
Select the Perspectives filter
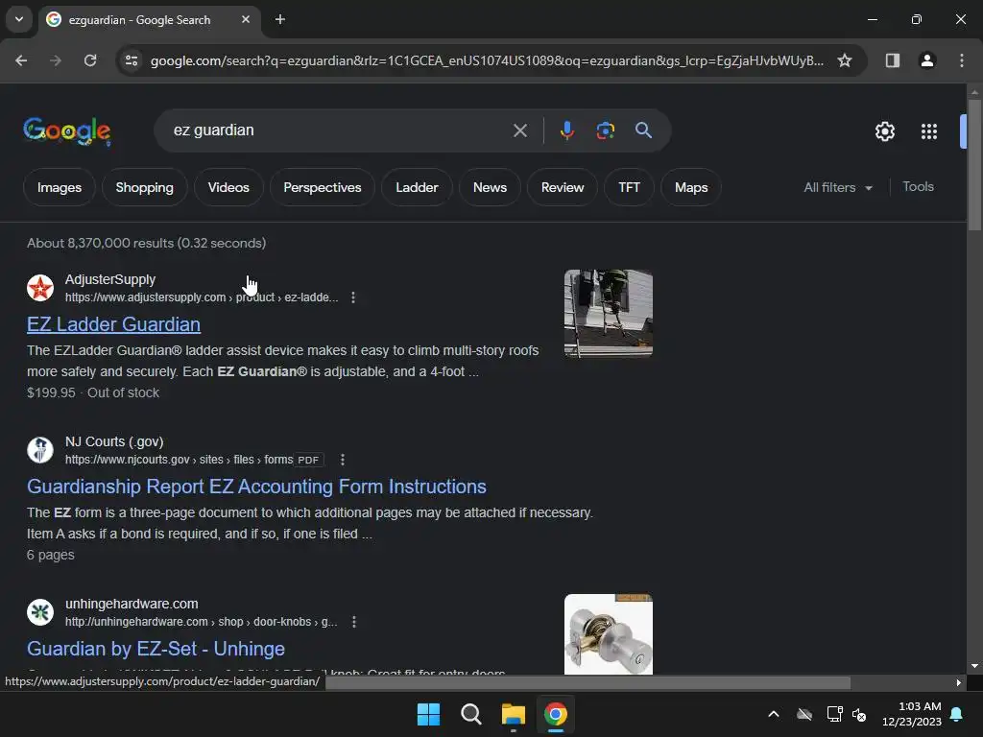(x=323, y=187)
